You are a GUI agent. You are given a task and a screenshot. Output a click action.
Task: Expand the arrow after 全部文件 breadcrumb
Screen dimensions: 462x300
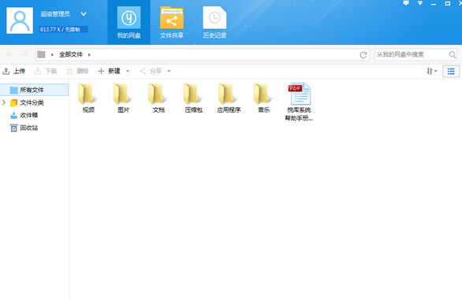click(89, 54)
